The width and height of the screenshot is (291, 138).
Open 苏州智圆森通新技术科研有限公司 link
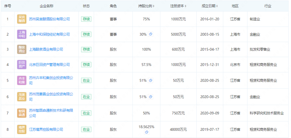pyautogui.click(x=51, y=113)
